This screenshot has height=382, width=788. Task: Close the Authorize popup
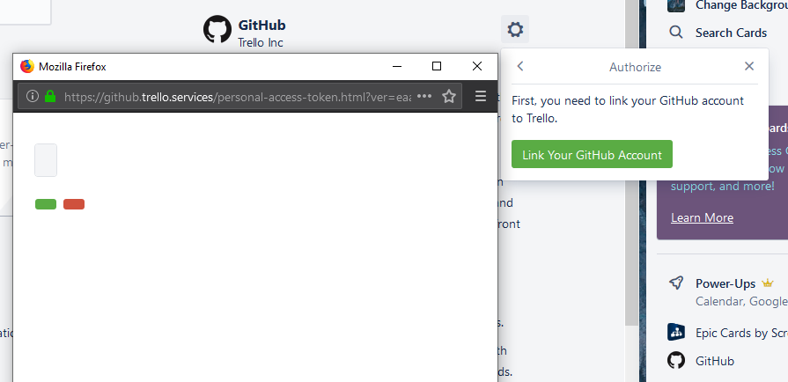pyautogui.click(x=749, y=66)
